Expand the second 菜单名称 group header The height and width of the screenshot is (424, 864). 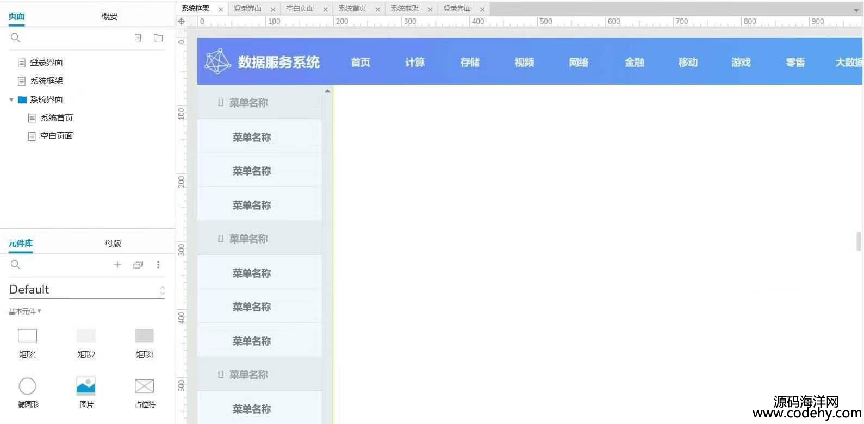pos(259,238)
